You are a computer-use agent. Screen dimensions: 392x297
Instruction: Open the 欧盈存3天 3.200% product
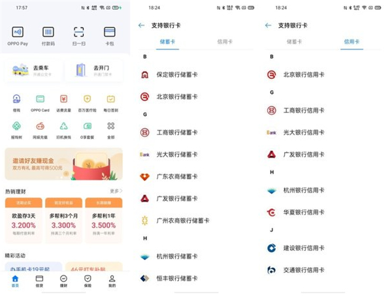click(24, 220)
